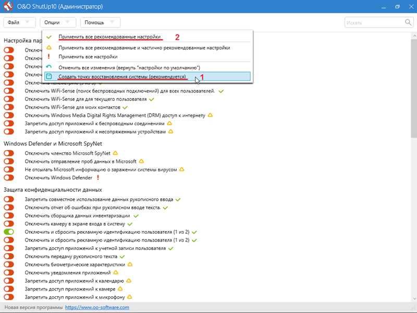Viewport: 417px width, 313px height.
Task: Select Создать точку восстановления системы
Action: [148, 76]
